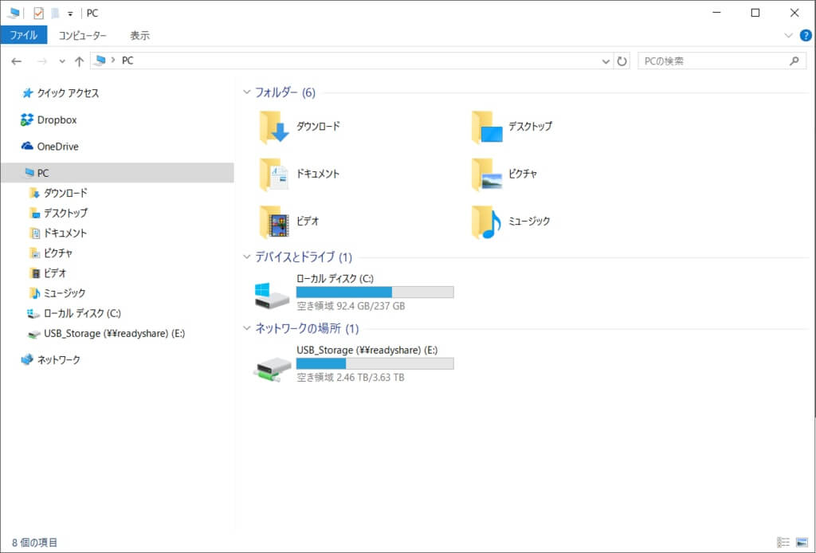Click the search magnifier icon
Viewport: 816px width, 553px height.
pos(794,61)
